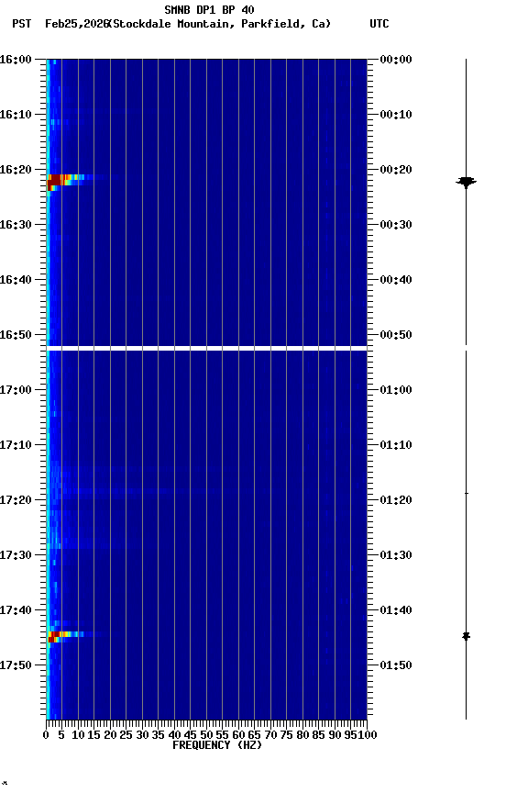Click the 17:20 PST time label

[x=16, y=501]
